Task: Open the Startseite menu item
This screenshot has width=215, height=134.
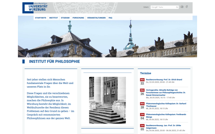Action: click(x=40, y=18)
